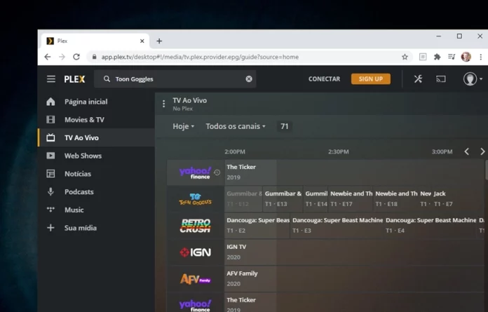Click the SIGN UP button
Screen dimensions: 488x312
371,79
